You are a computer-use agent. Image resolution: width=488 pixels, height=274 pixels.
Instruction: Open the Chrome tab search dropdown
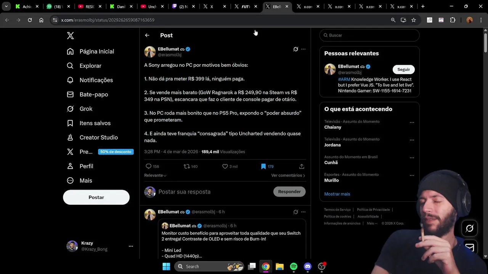click(x=6, y=6)
